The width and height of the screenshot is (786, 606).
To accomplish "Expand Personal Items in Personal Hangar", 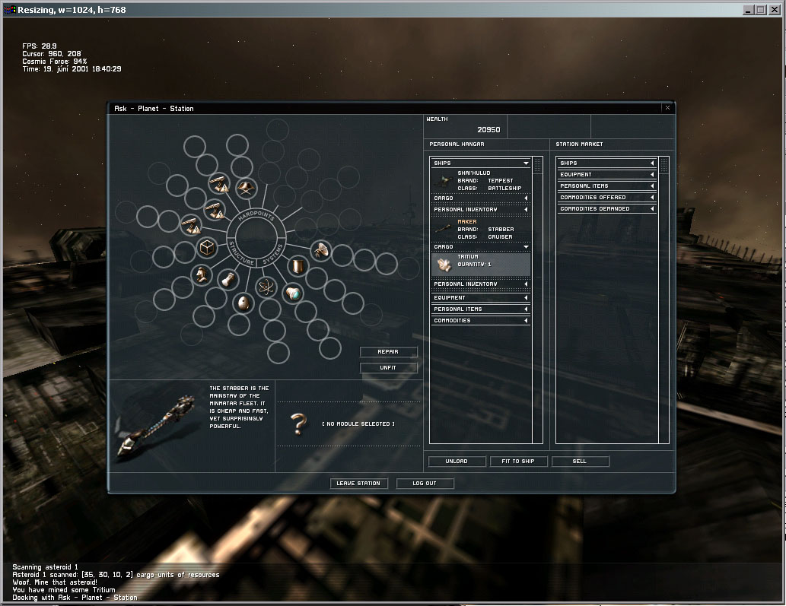I will (480, 309).
